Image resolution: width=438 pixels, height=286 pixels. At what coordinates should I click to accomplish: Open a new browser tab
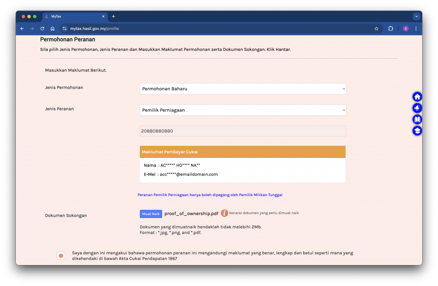pos(113,16)
